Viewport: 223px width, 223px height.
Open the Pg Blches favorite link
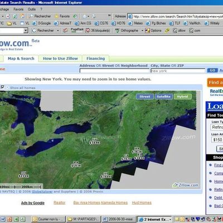(x=156, y=23)
